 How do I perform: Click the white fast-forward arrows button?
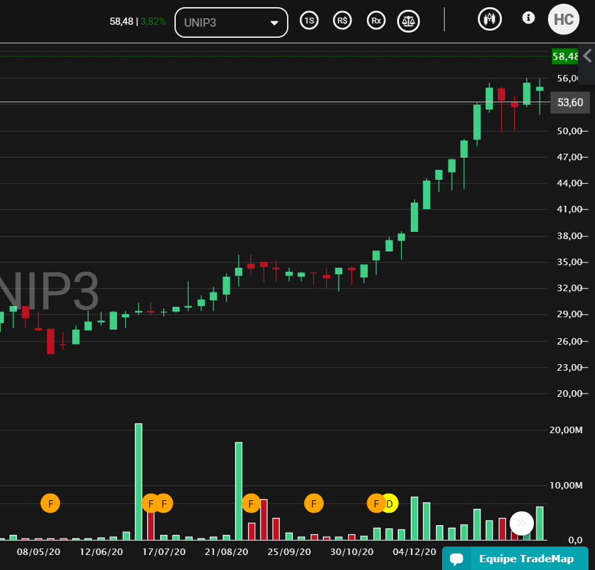521,523
